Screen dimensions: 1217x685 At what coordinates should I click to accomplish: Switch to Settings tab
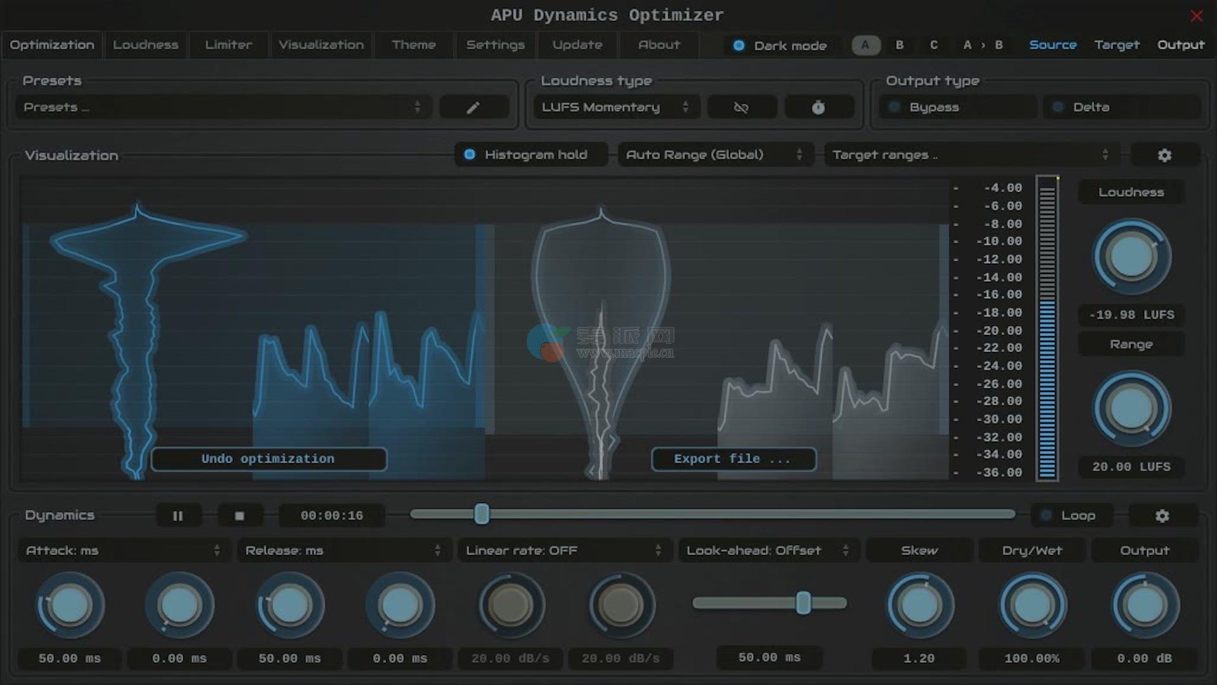point(496,45)
